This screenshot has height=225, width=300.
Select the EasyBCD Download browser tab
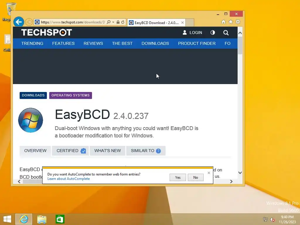pyautogui.click(x=156, y=23)
